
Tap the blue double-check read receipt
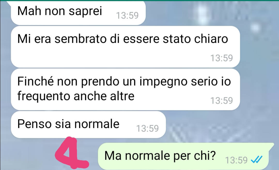(257, 159)
